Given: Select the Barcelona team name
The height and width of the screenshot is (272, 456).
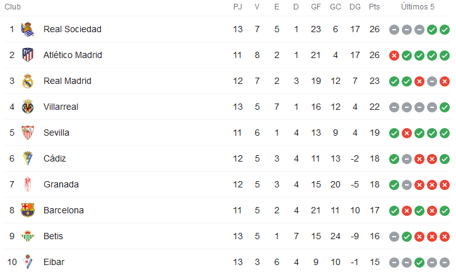Looking at the screenshot, I should click(x=64, y=210).
